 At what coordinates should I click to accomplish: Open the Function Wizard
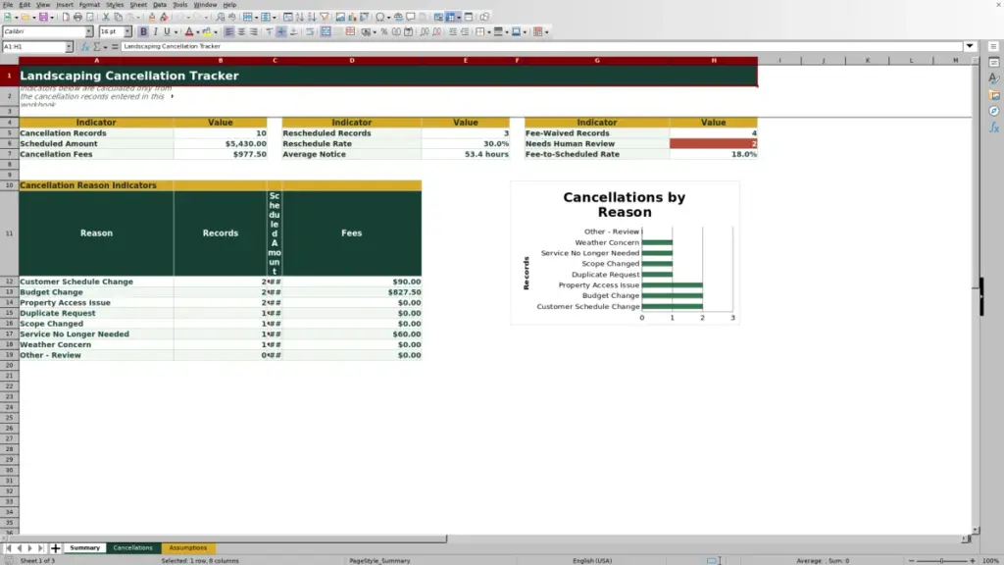tap(85, 47)
